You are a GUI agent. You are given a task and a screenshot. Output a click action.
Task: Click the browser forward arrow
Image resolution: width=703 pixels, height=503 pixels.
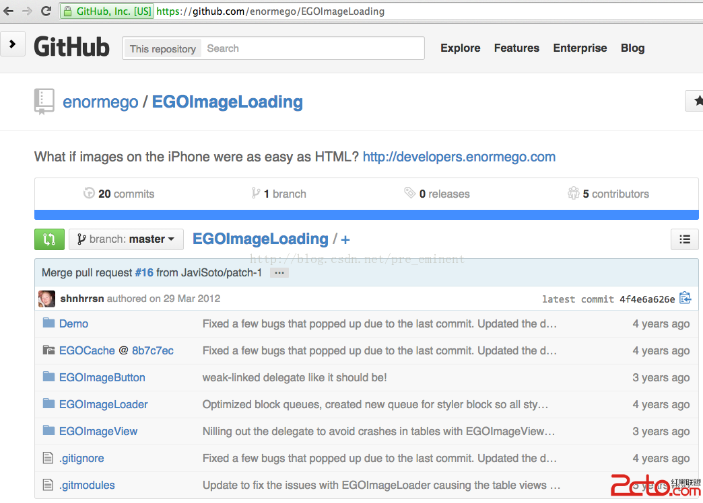click(27, 11)
